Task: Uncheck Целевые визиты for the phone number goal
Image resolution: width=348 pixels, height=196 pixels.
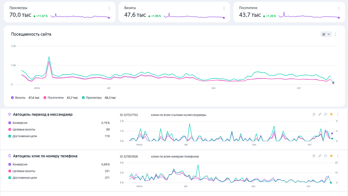Action: click(10, 171)
